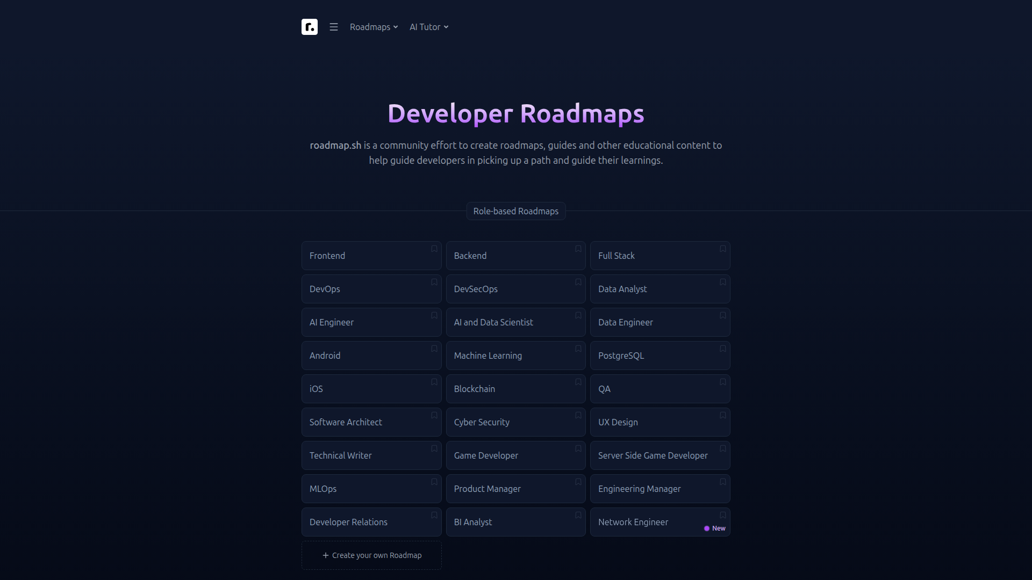This screenshot has height=580, width=1032.
Task: Bookmark the iOS roadmap
Action: coord(434,382)
